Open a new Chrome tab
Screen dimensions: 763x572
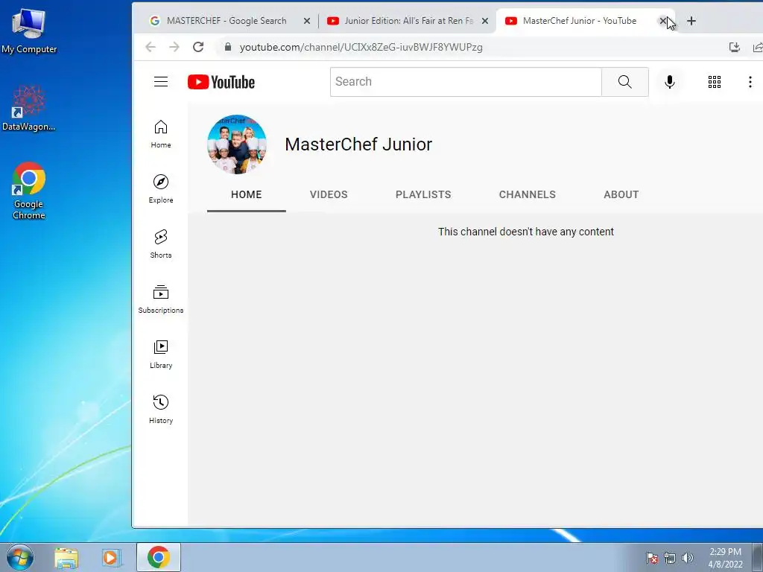click(x=691, y=21)
